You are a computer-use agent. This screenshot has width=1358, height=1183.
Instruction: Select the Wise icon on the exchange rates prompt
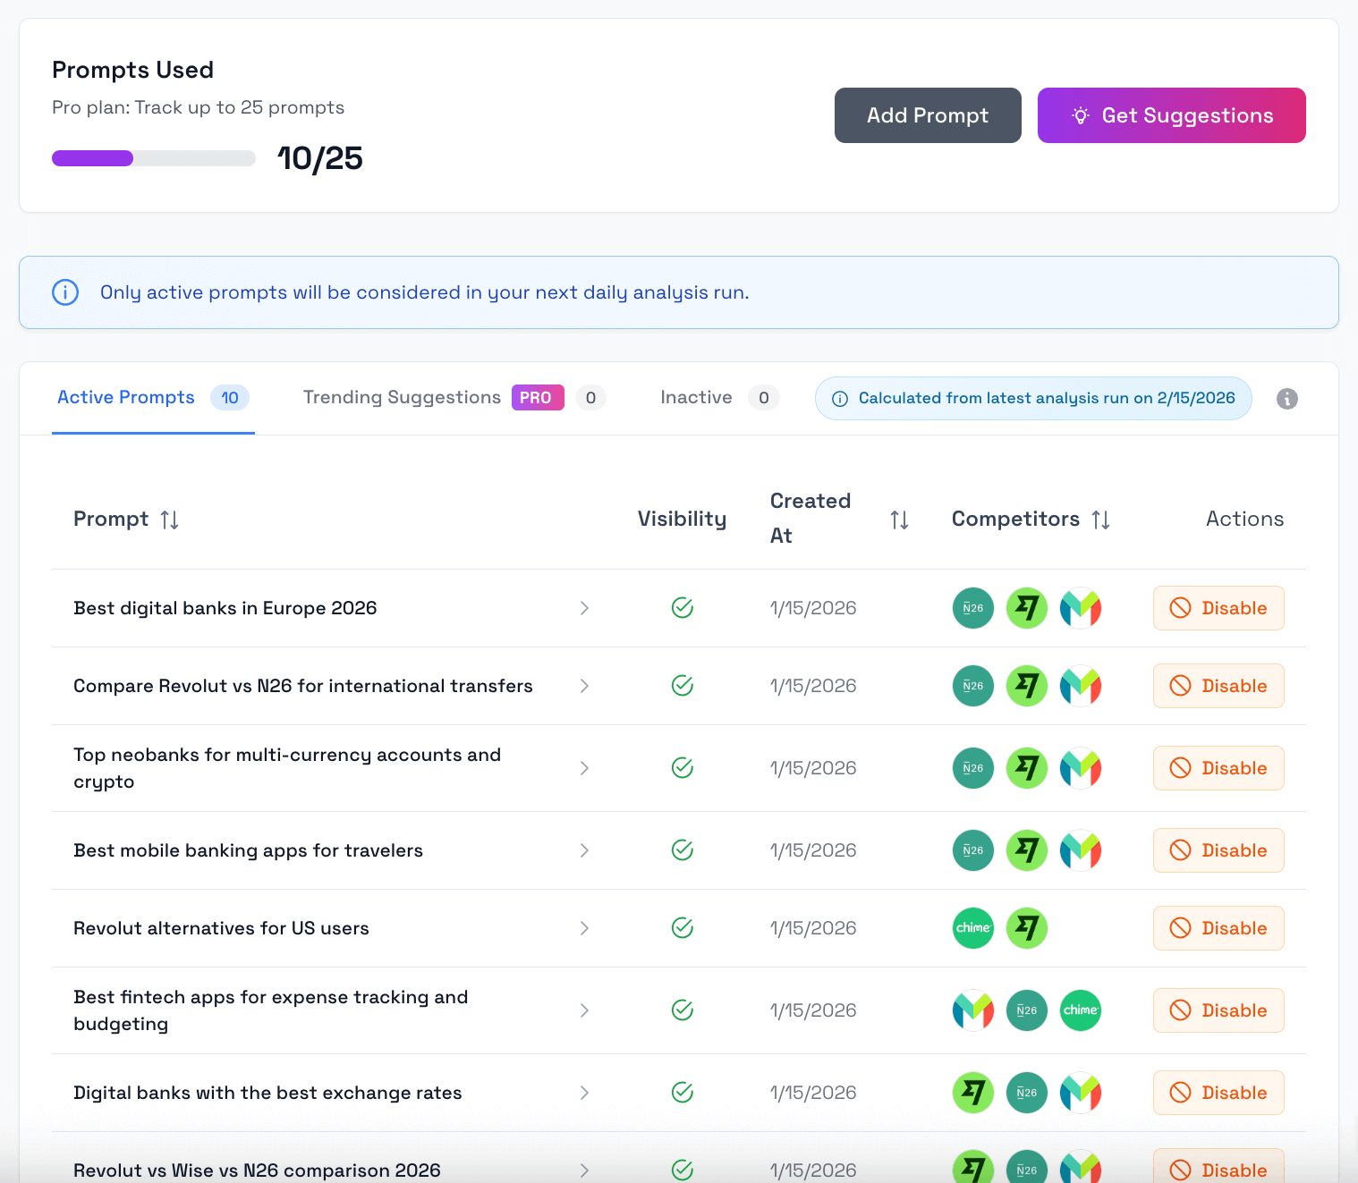click(972, 1092)
